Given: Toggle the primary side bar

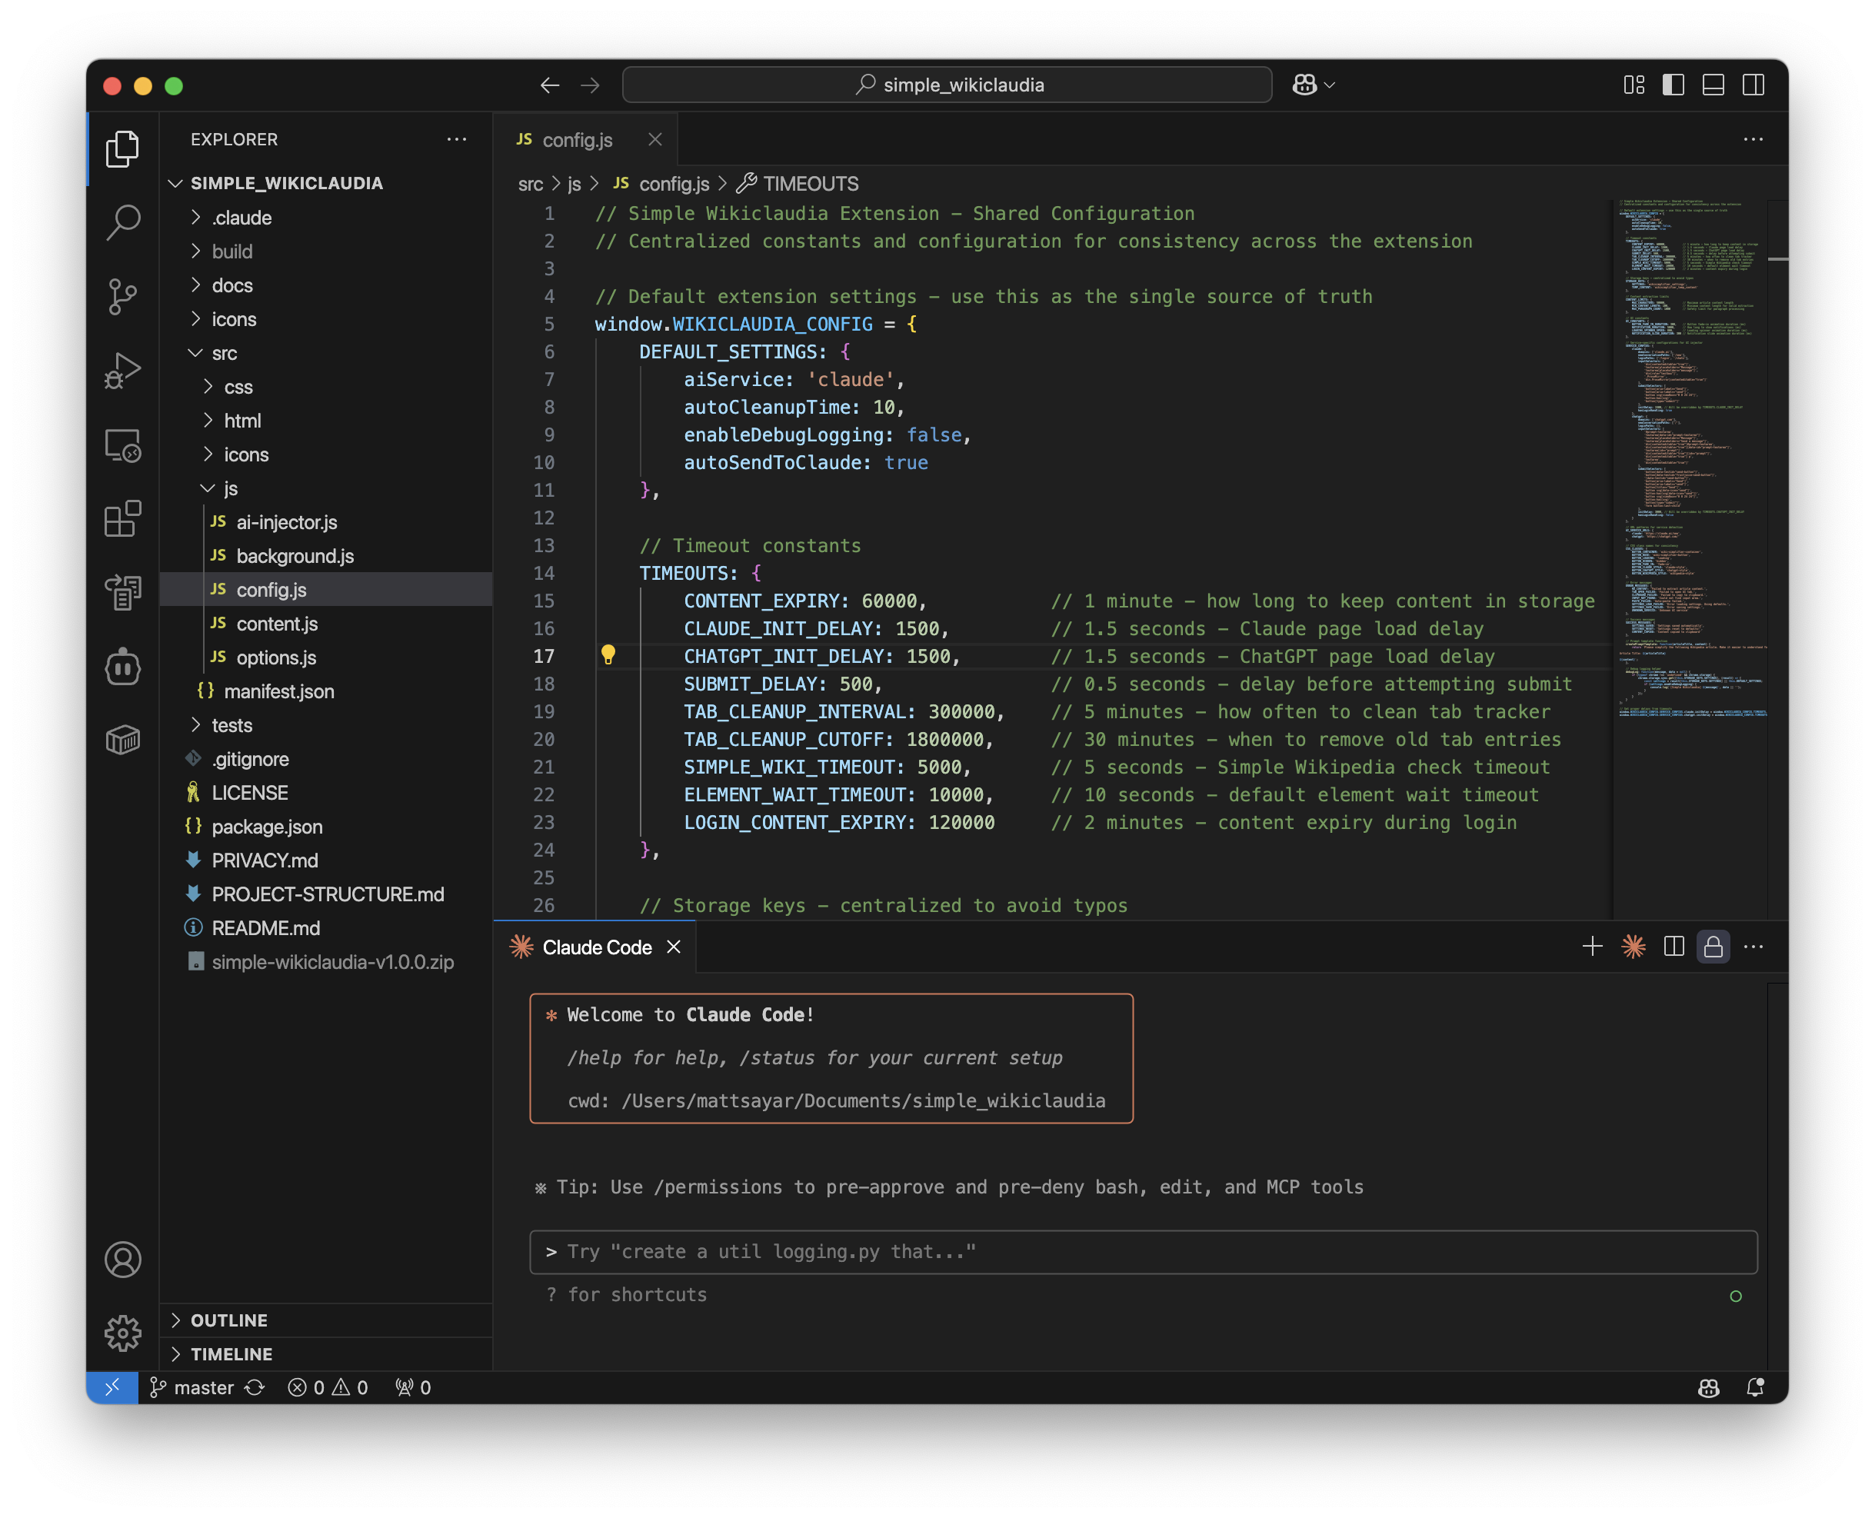Looking at the screenshot, I should click(1673, 85).
